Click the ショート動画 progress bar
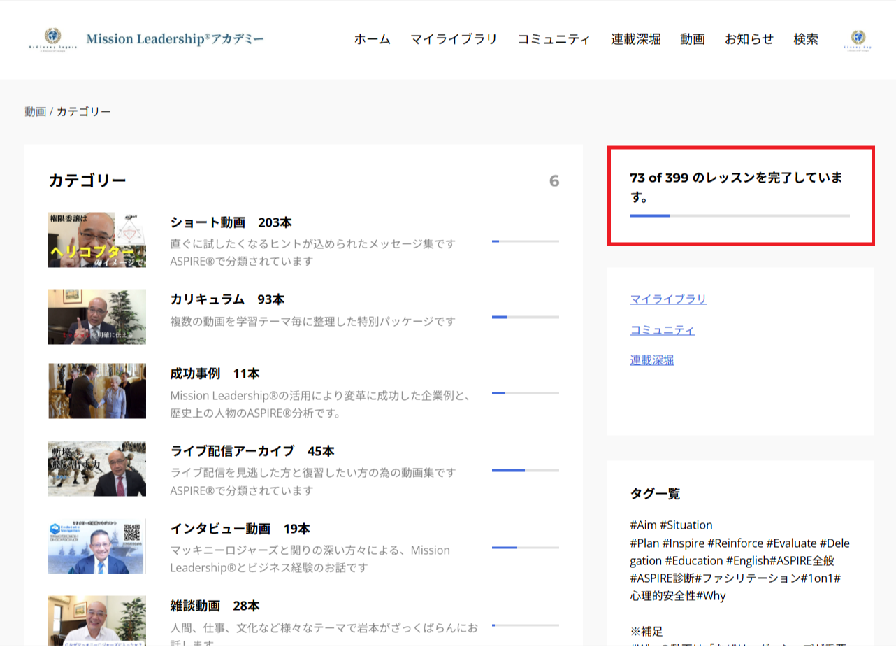This screenshot has height=647, width=896. (526, 241)
